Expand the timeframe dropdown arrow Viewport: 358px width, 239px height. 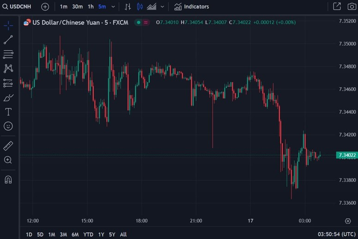coord(113,6)
